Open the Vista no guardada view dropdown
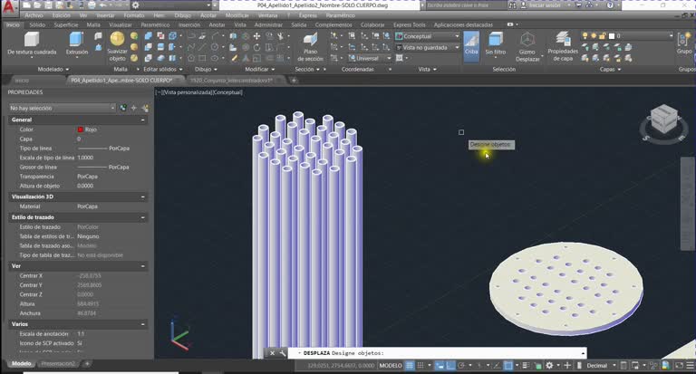The image size is (696, 374). [428, 47]
